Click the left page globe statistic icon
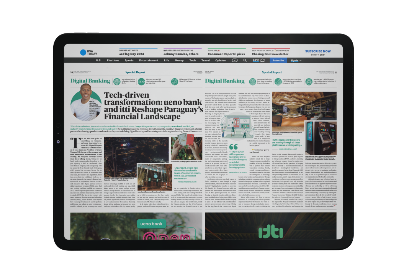 pos(117,82)
